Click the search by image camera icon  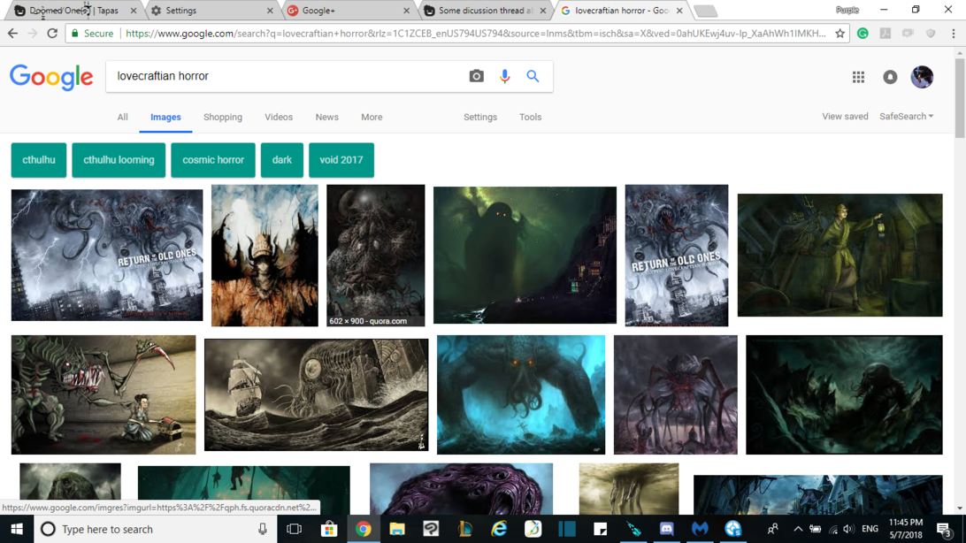(476, 76)
